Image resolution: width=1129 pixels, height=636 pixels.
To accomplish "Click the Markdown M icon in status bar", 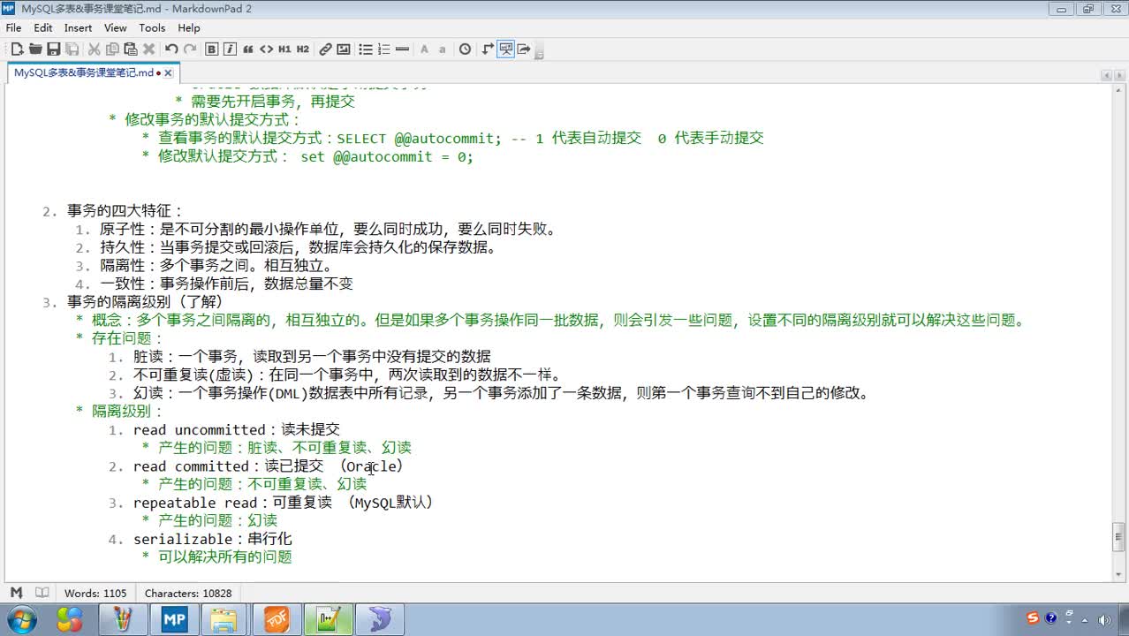I will click(x=16, y=593).
